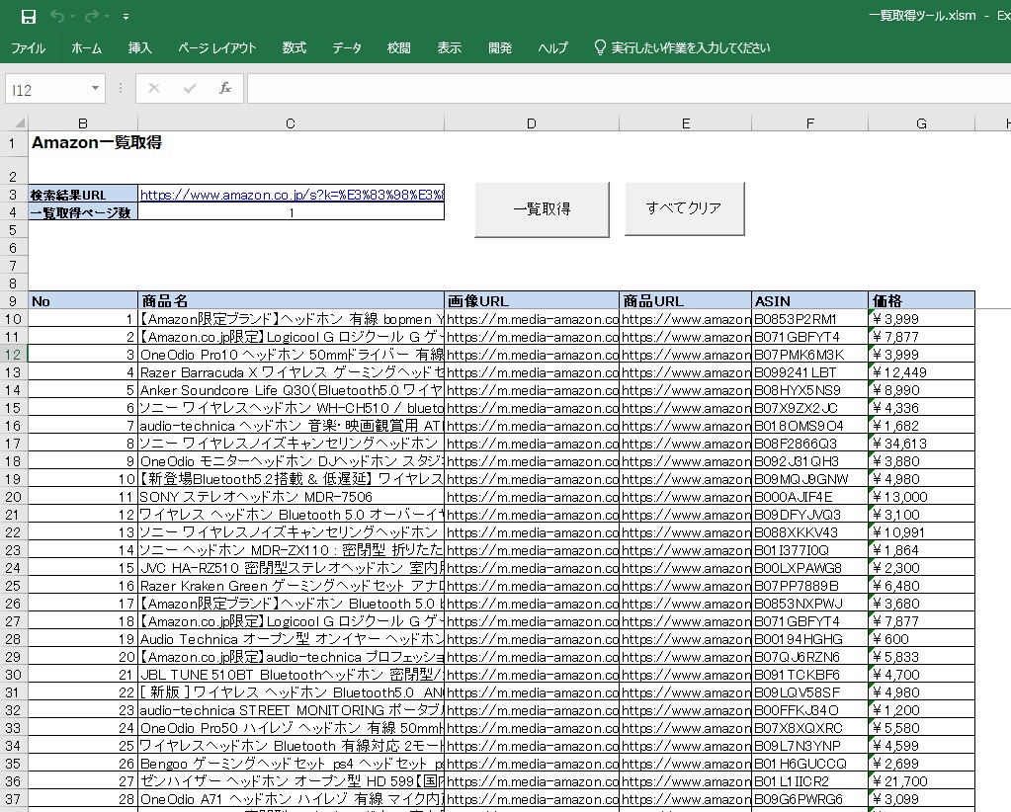Open the ファイル menu
The width and height of the screenshot is (1011, 812).
29,47
